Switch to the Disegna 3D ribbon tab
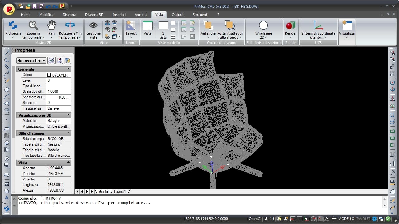The width and height of the screenshot is (399, 224). coord(94,15)
